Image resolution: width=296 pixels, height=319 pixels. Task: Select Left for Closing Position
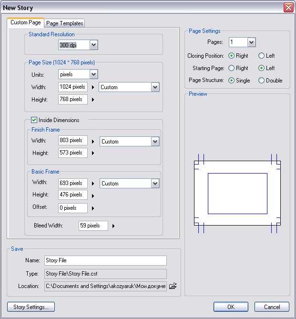(261, 56)
